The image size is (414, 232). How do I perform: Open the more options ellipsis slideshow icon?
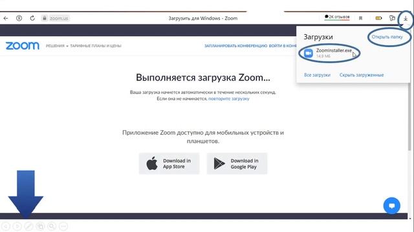pyautogui.click(x=63, y=226)
